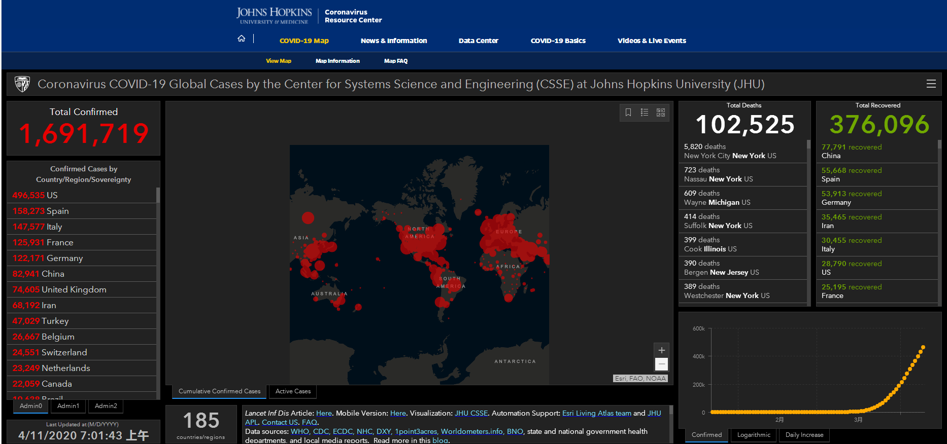
Task: Switch chart to Logarithmic view
Action: (753, 435)
